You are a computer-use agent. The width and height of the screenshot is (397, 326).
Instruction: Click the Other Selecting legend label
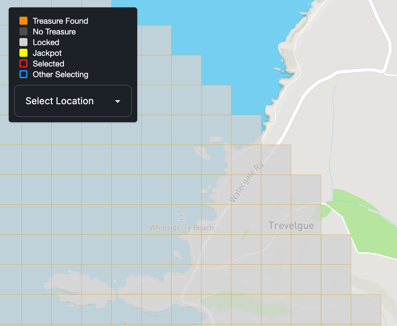tap(61, 74)
